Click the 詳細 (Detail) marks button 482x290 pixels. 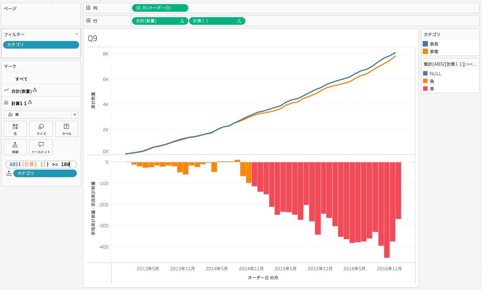coord(15,147)
